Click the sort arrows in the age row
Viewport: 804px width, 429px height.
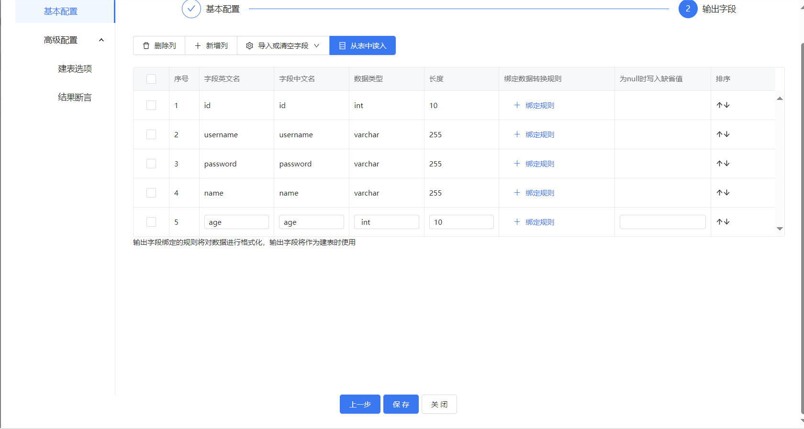[723, 222]
